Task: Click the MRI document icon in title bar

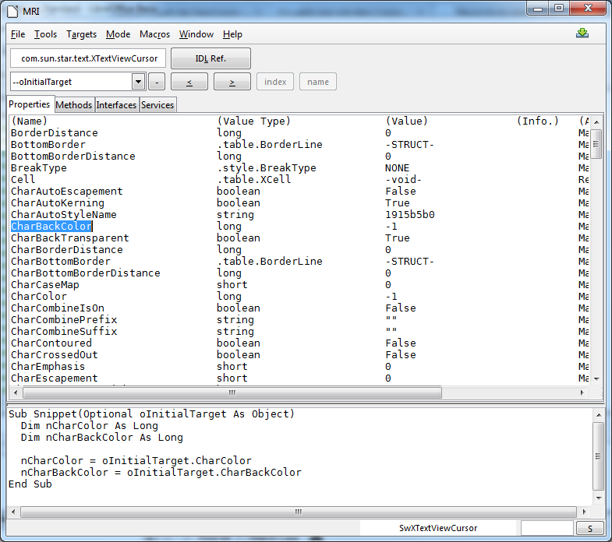Action: (12, 11)
